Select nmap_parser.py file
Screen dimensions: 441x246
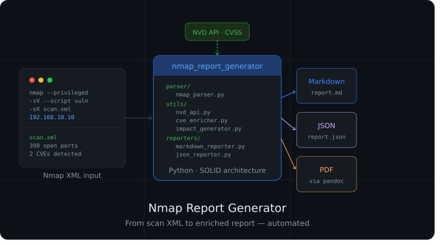point(200,95)
